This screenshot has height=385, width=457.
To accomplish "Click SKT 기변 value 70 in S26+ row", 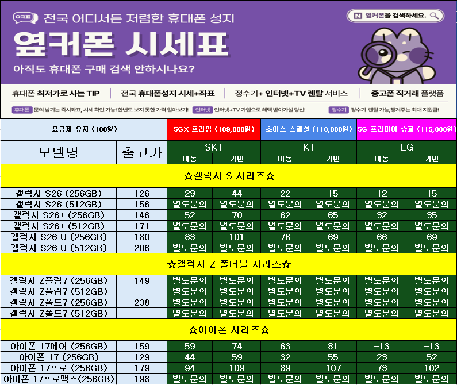I will click(237, 215).
